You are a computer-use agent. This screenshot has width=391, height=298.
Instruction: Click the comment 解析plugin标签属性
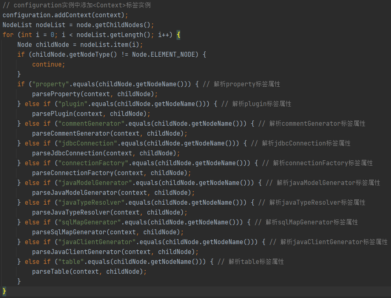pyautogui.click(x=256, y=104)
